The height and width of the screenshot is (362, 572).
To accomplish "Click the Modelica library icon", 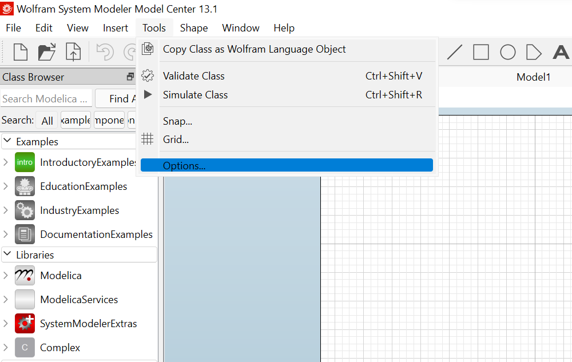I will (x=25, y=275).
